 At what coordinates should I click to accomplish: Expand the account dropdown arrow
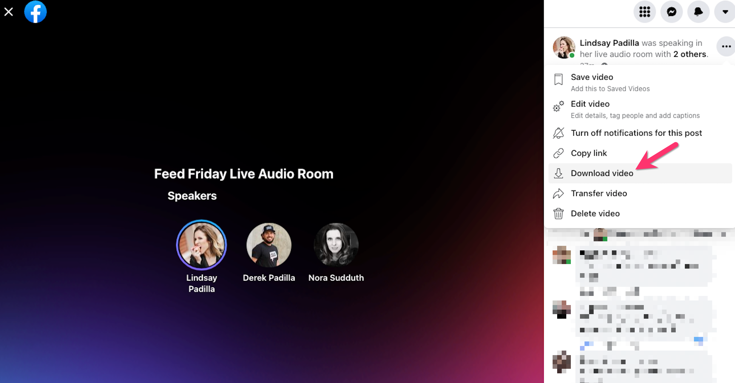point(725,12)
